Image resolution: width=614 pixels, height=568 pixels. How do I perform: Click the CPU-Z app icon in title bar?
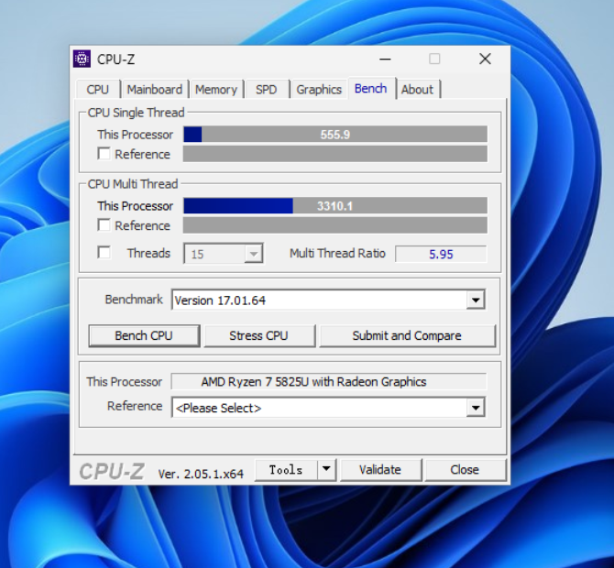click(x=82, y=60)
